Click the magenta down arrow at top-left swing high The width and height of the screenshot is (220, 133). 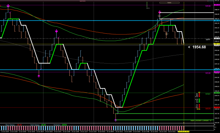pyautogui.click(x=8, y=6)
